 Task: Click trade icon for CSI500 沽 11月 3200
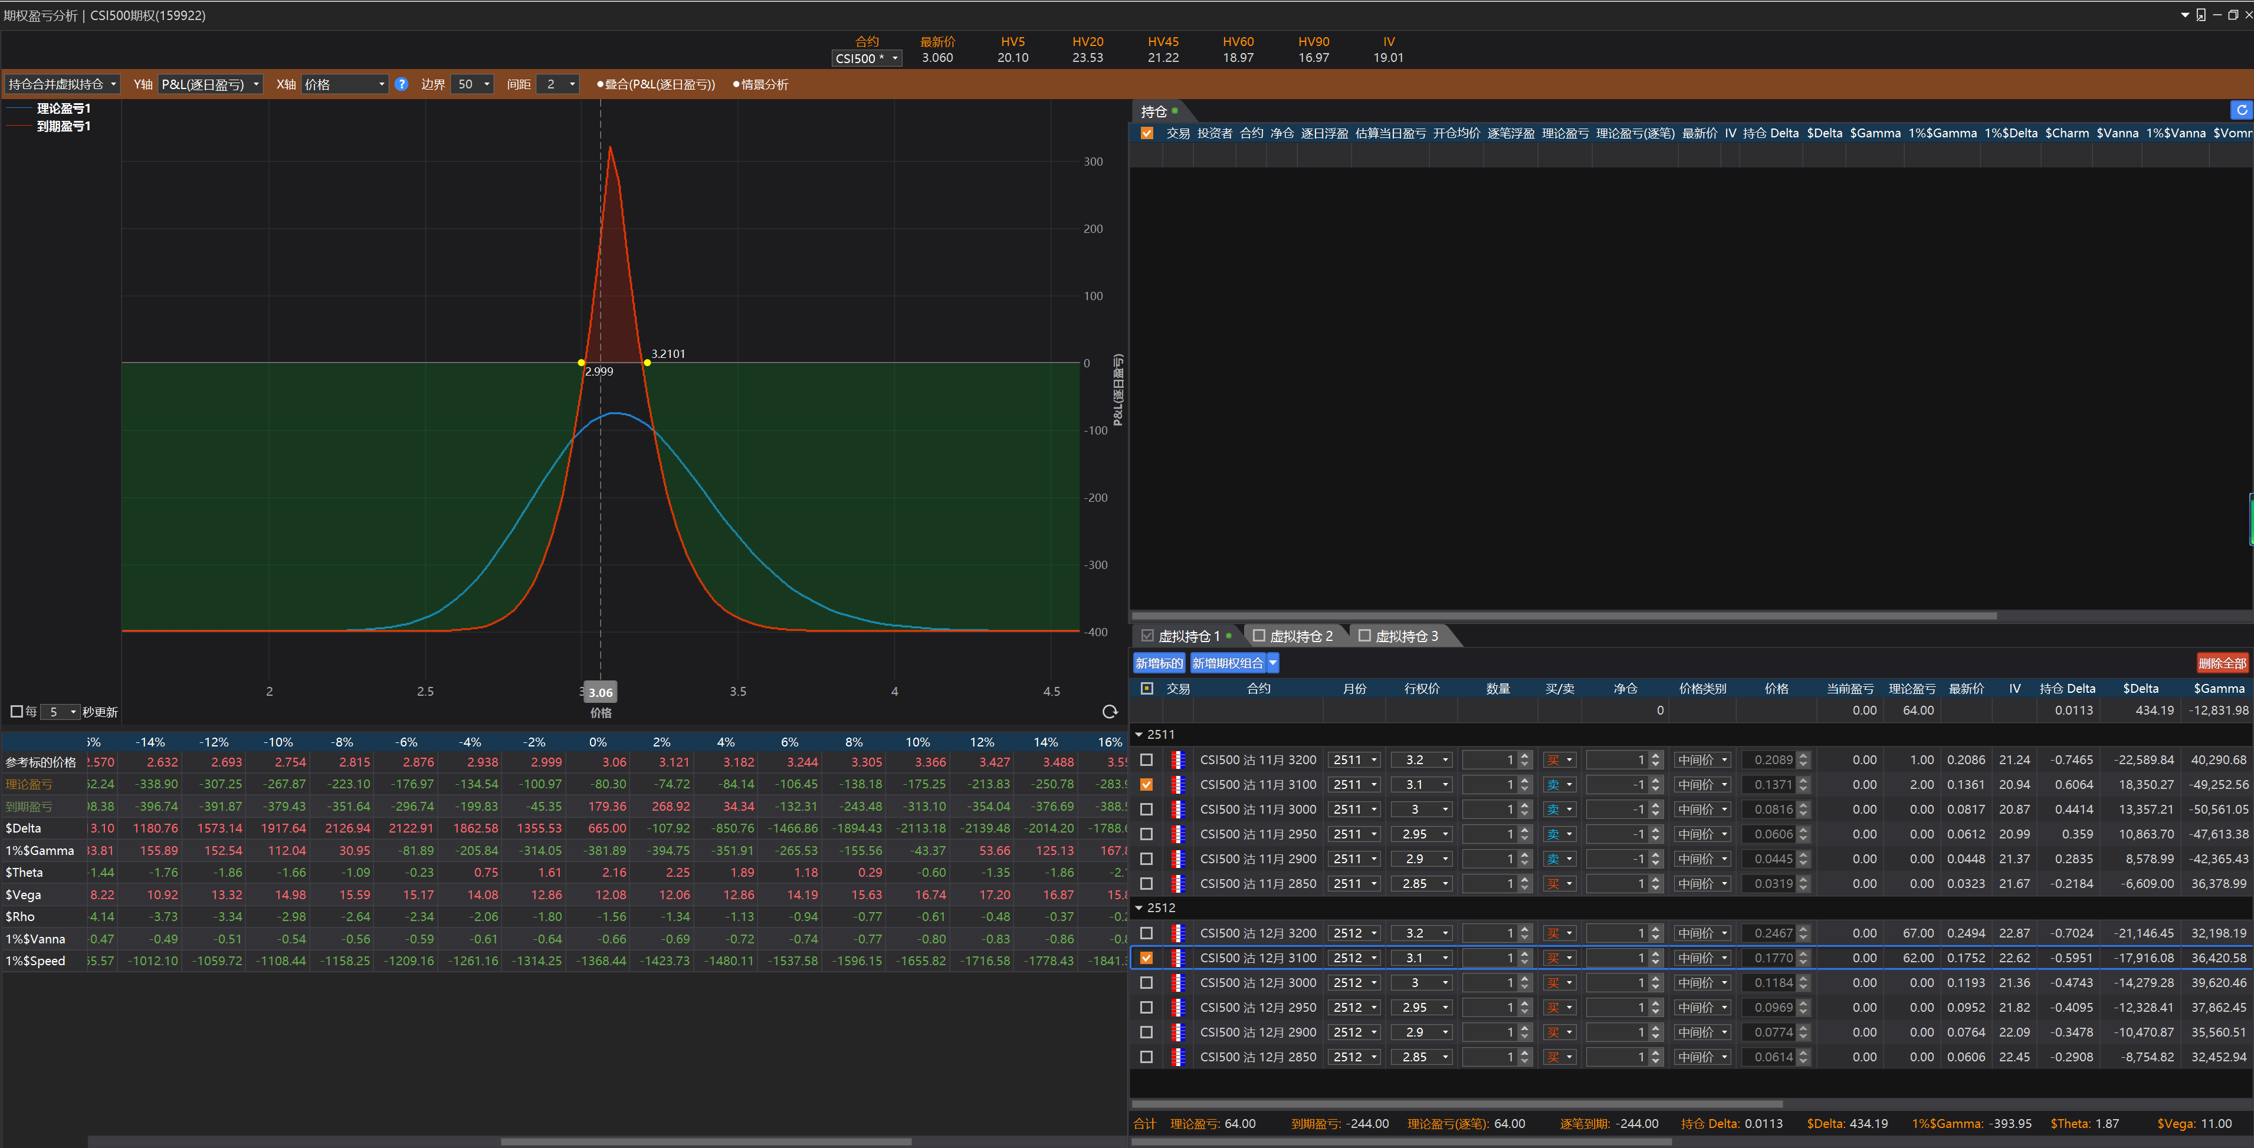[1178, 760]
